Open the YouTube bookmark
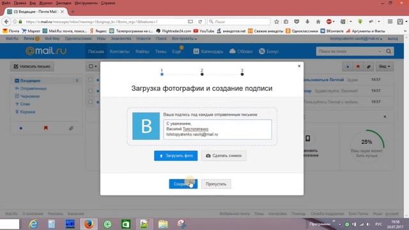The image size is (409, 230). click(204, 31)
